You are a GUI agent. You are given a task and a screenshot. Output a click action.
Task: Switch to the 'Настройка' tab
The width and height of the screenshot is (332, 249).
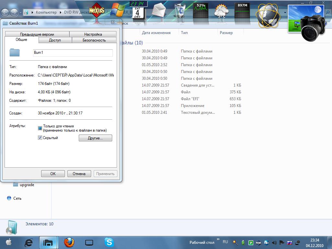pyautogui.click(x=93, y=34)
